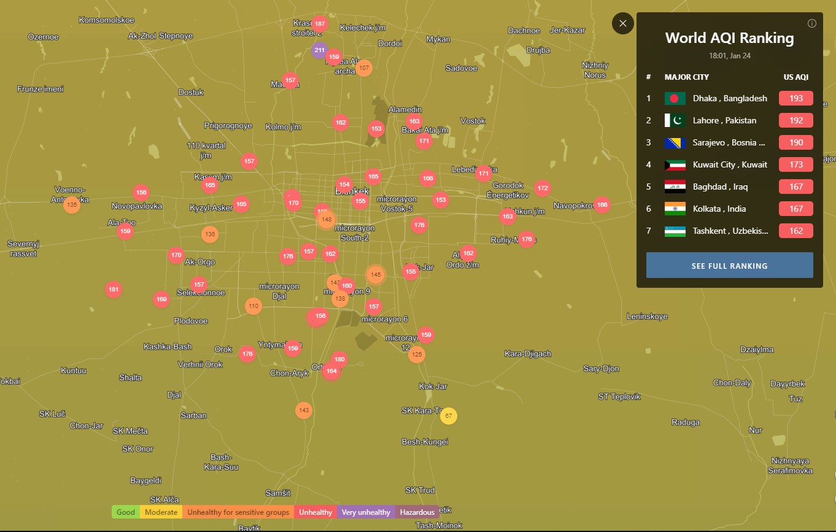Close the World AQI Ranking panel
836x532 pixels.
coord(622,24)
